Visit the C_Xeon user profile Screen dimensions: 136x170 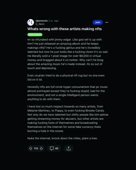tap(40, 24)
